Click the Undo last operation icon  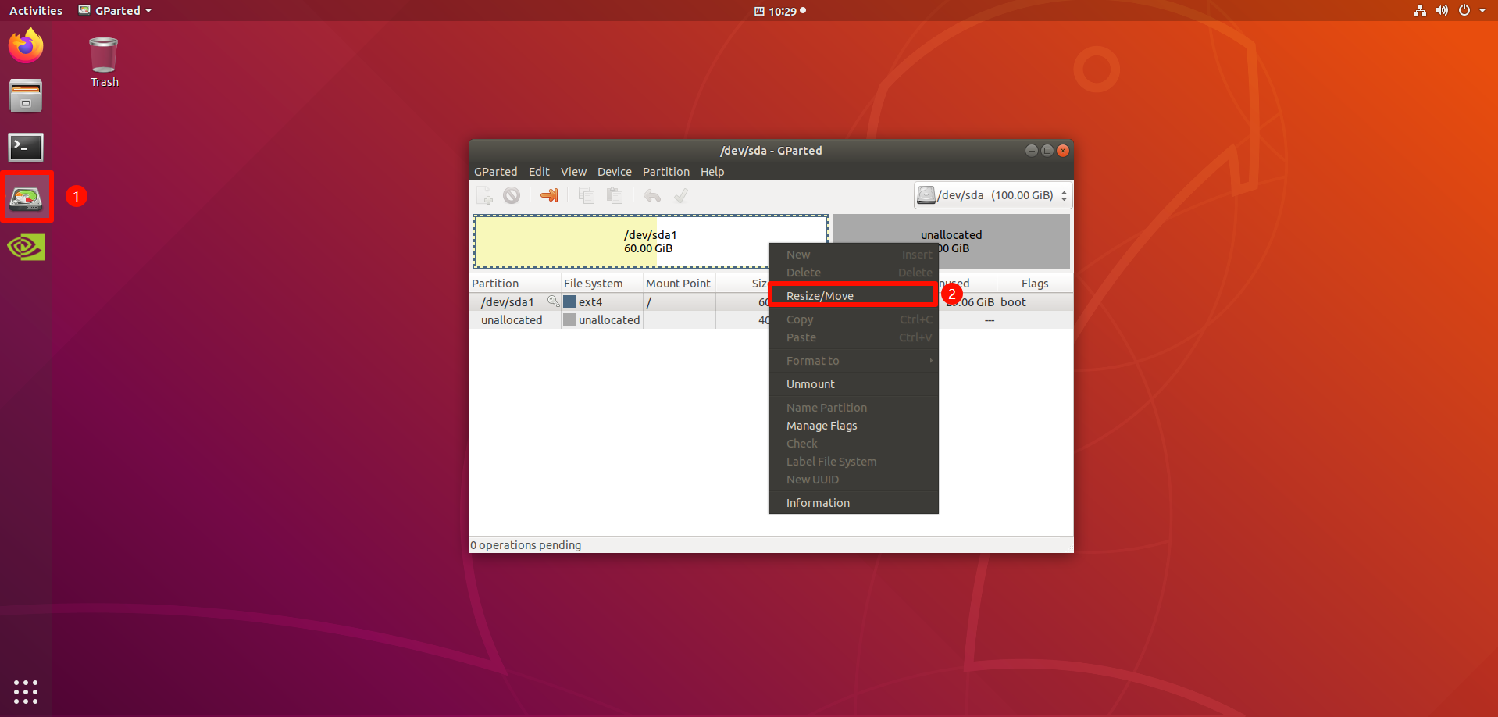pyautogui.click(x=652, y=195)
